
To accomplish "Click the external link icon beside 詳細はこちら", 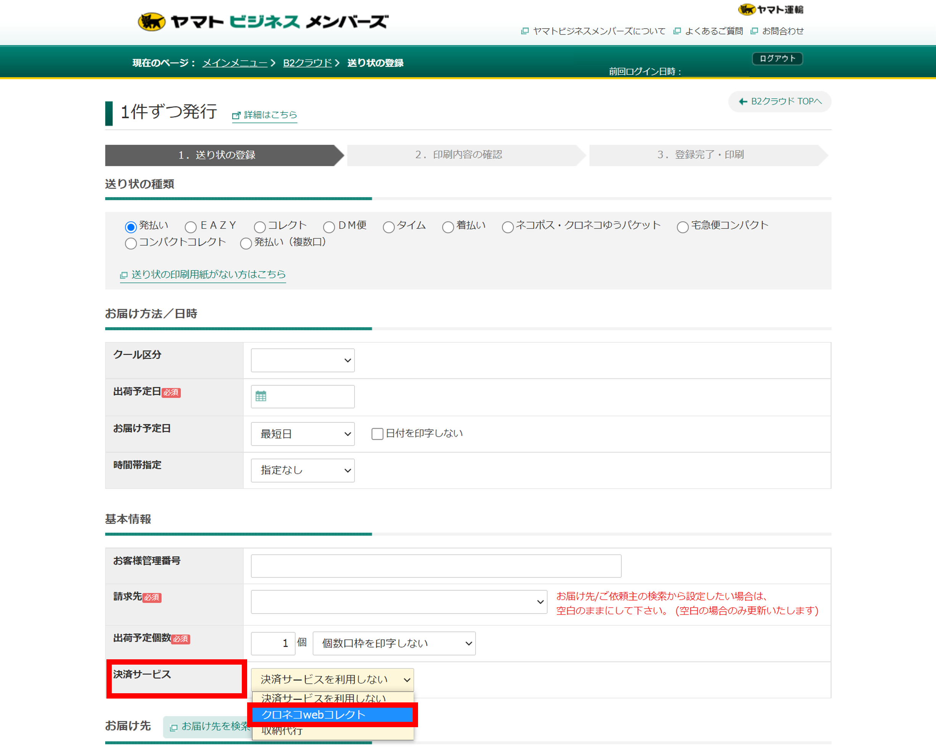I will [x=236, y=116].
